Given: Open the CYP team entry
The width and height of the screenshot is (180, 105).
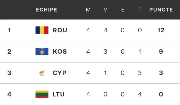Looking at the screenshot, I should coord(59,73).
